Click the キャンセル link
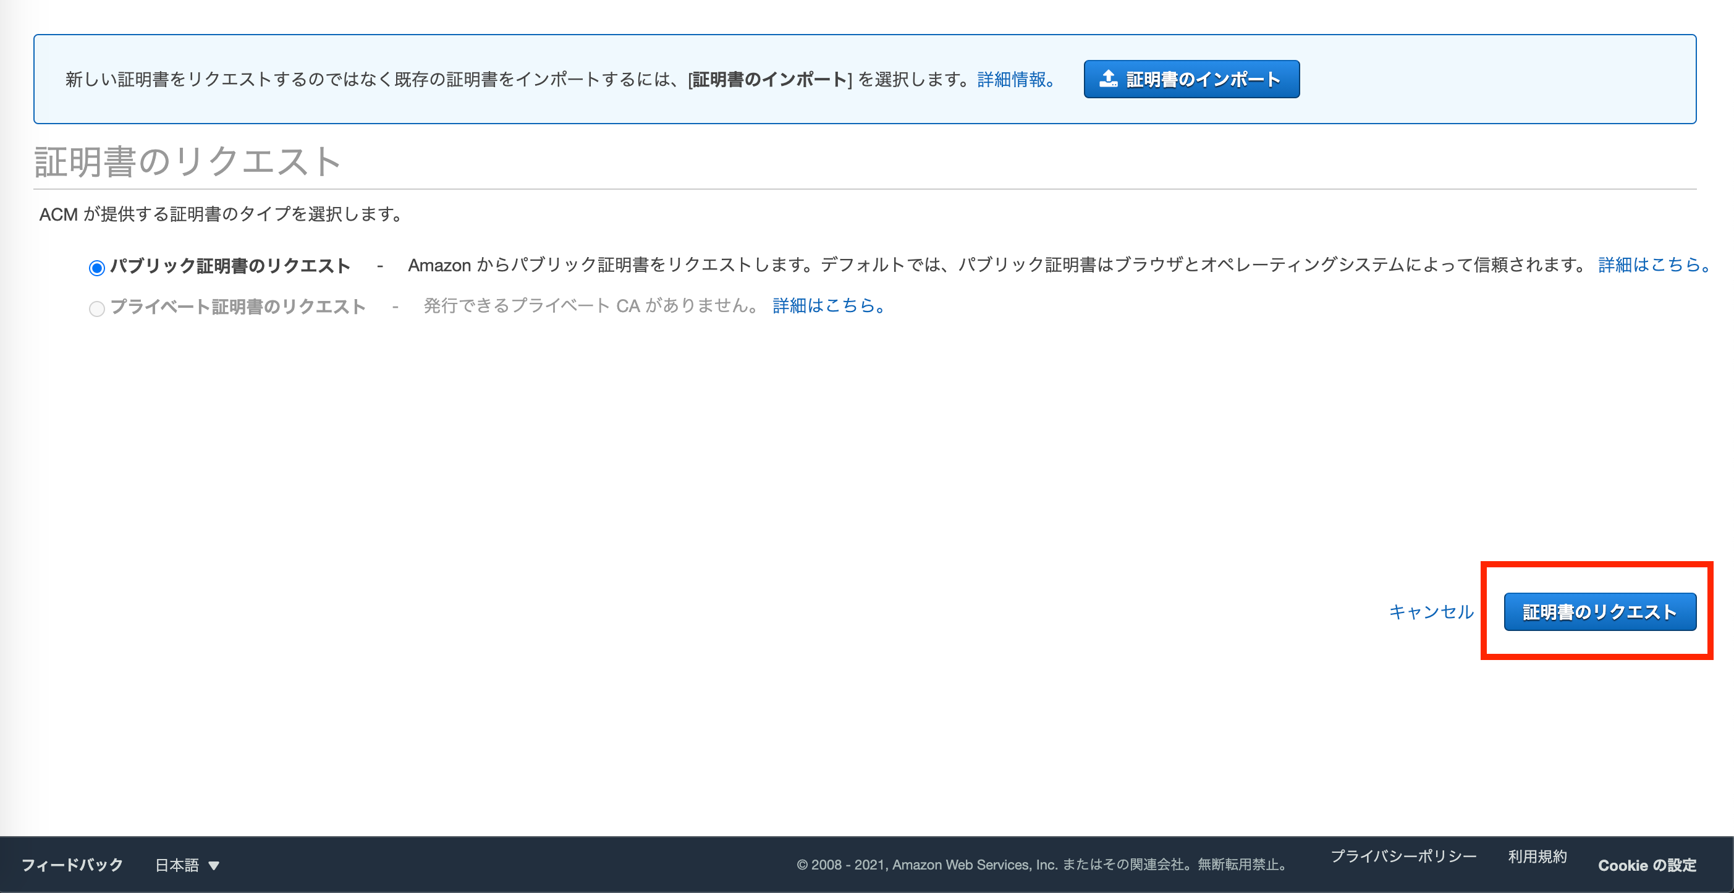Image resolution: width=1734 pixels, height=893 pixels. (1431, 612)
